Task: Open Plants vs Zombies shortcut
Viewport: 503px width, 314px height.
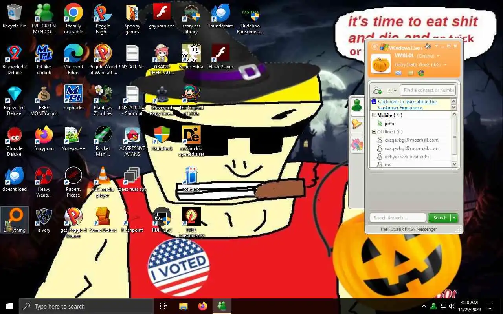Action: [103, 100]
